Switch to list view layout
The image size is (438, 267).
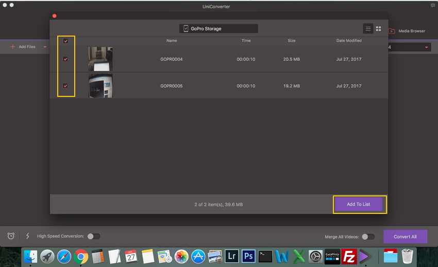click(x=368, y=29)
